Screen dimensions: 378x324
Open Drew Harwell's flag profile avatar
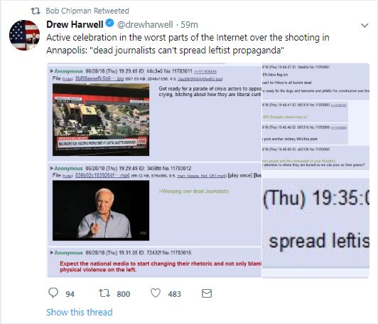(x=24, y=36)
